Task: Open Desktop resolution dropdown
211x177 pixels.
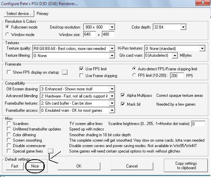Action: (99, 27)
